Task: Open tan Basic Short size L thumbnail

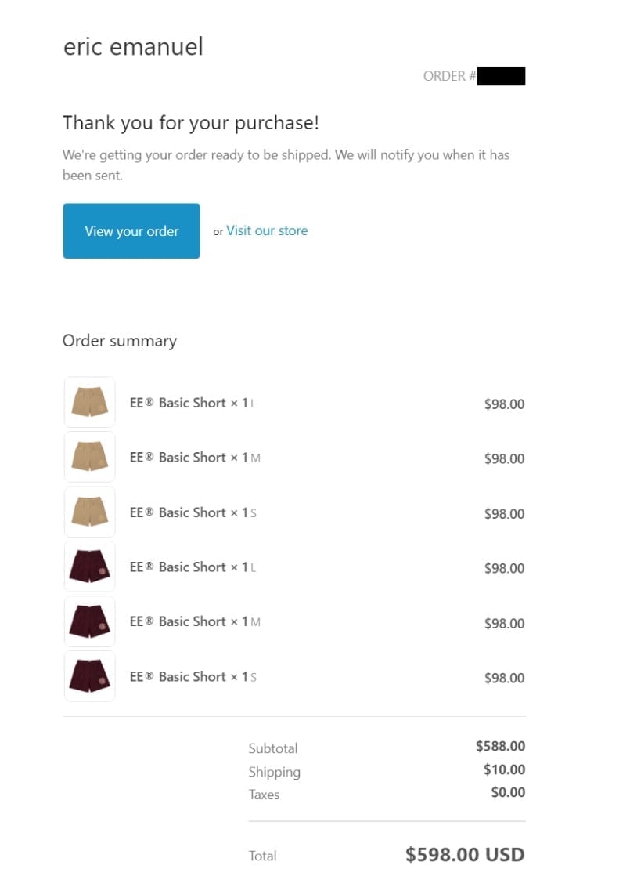Action: click(89, 402)
